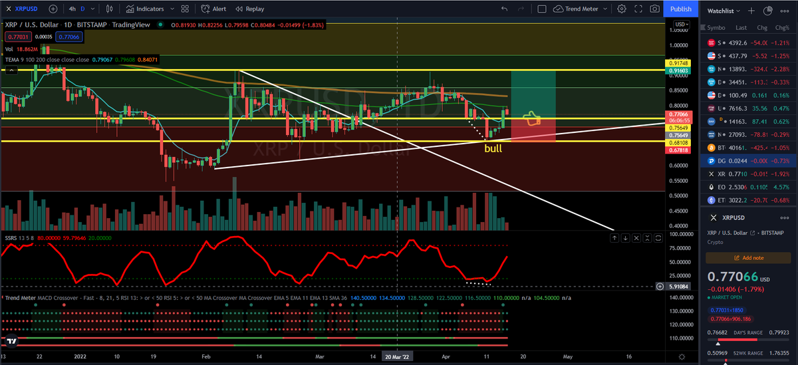This screenshot has height=365, width=798.
Task: Open chart settings gear in toolbar
Action: tap(622, 9)
